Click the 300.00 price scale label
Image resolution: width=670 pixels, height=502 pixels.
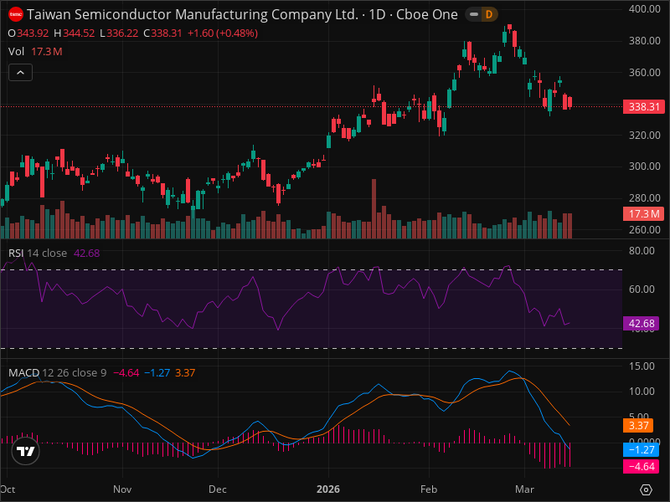coord(644,166)
